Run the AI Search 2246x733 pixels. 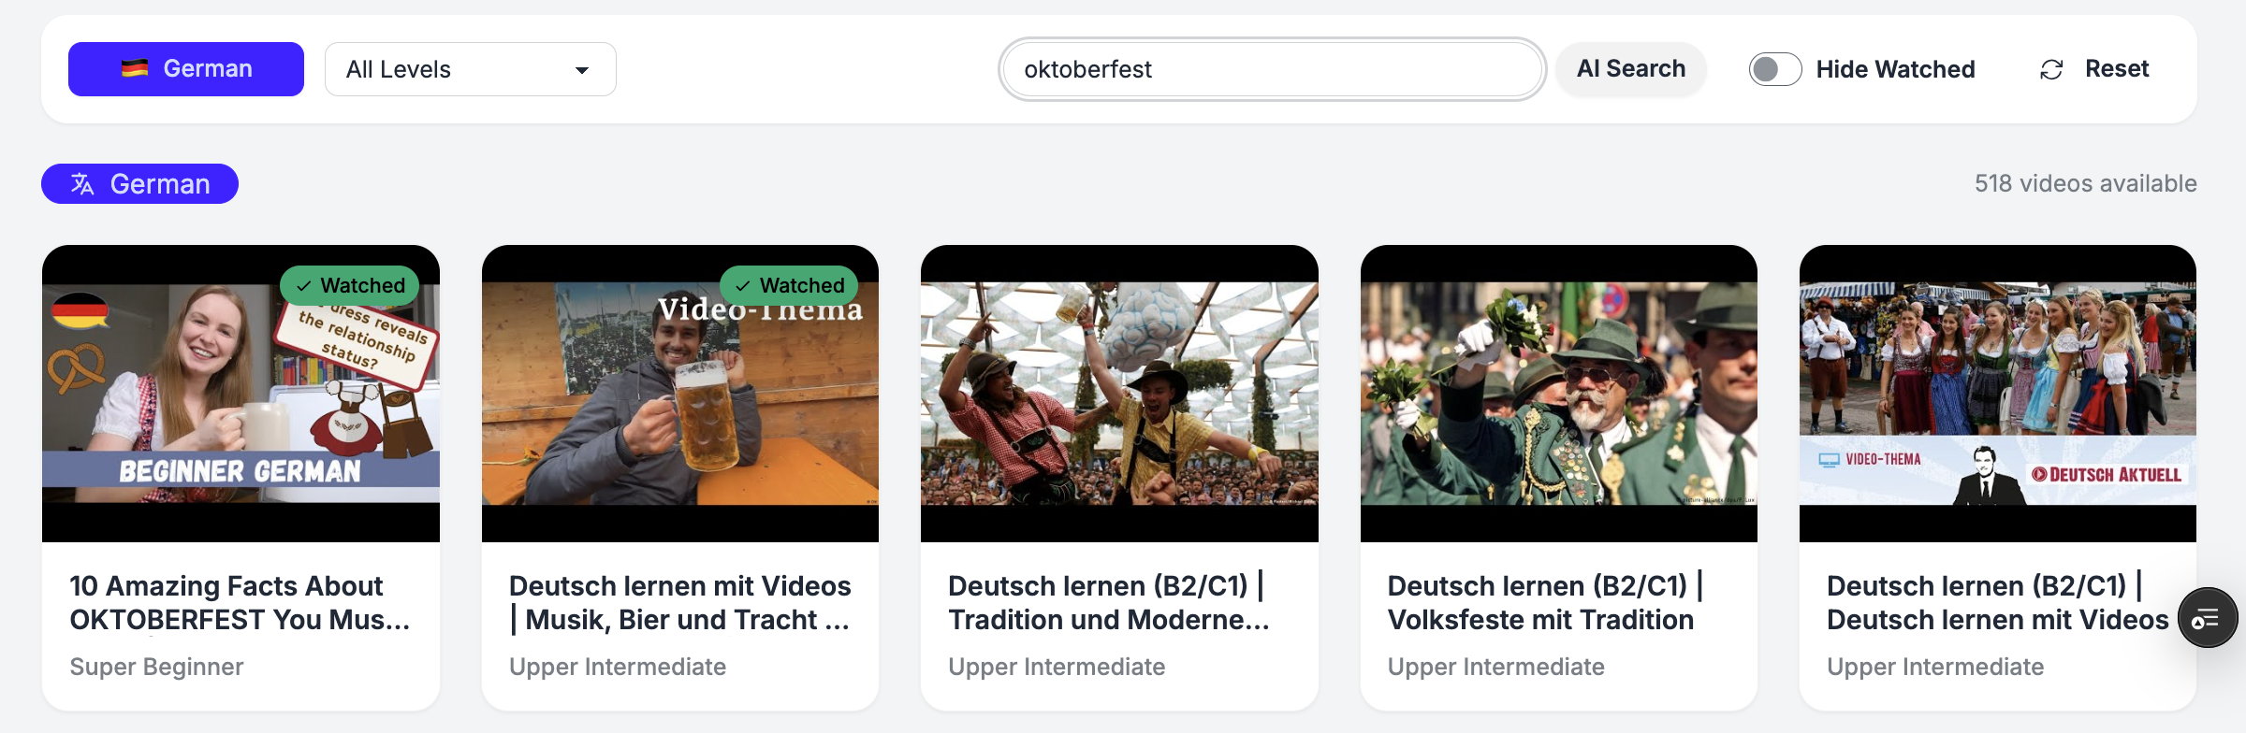coord(1630,69)
